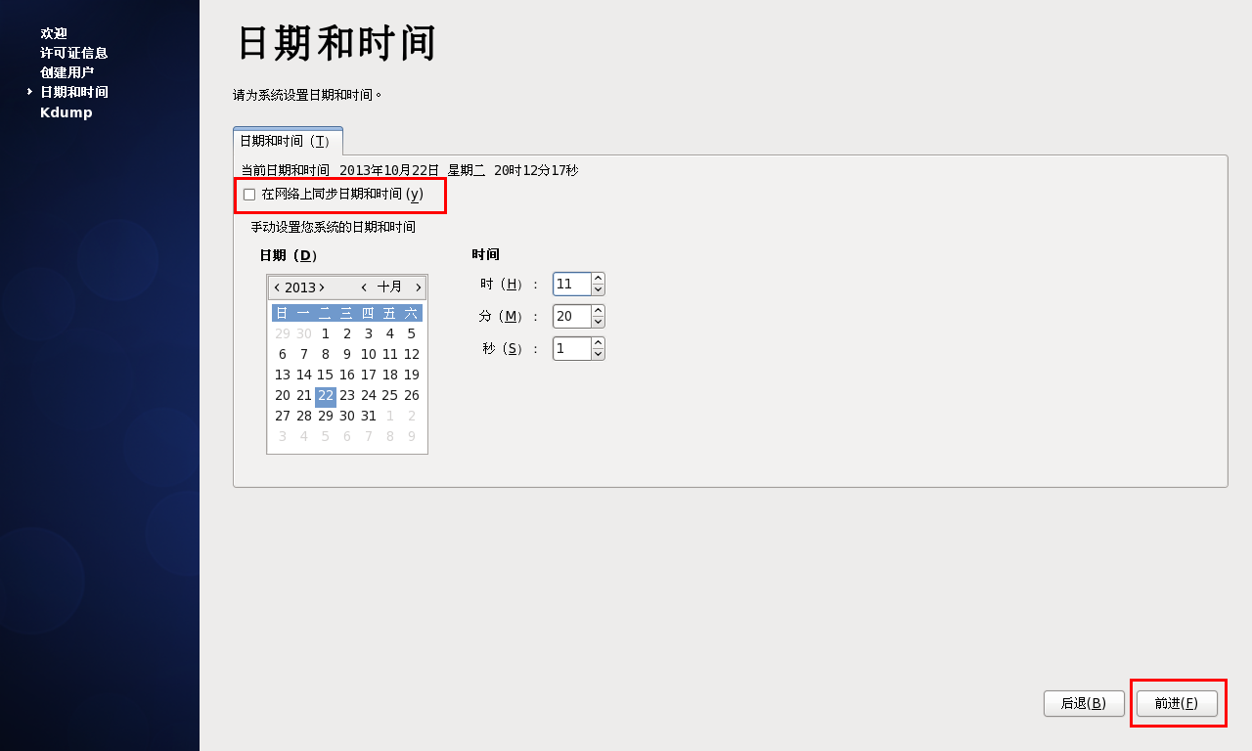This screenshot has width=1252, height=751.
Task: Go to previous year in calendar
Action: [278, 287]
